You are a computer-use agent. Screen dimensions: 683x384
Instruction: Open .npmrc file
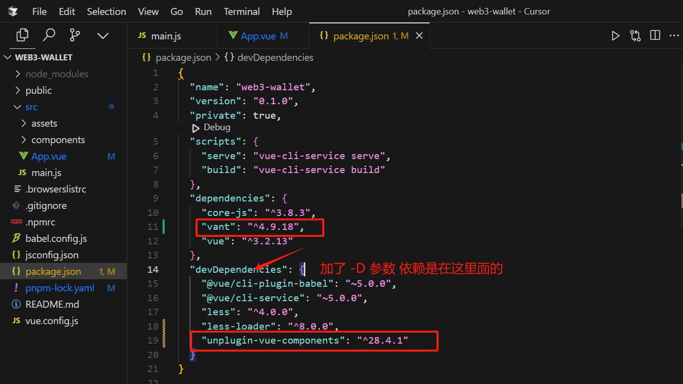click(x=63, y=222)
